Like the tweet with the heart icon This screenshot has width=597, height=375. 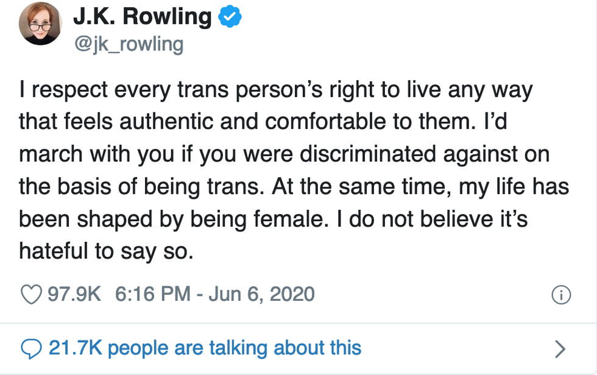(x=30, y=295)
